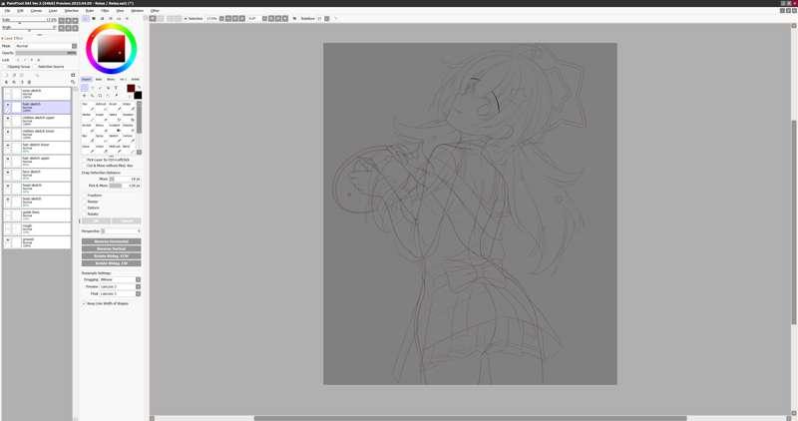Image resolution: width=798 pixels, height=421 pixels.
Task: Click Rotate 90deg. CW button
Action: 112,263
